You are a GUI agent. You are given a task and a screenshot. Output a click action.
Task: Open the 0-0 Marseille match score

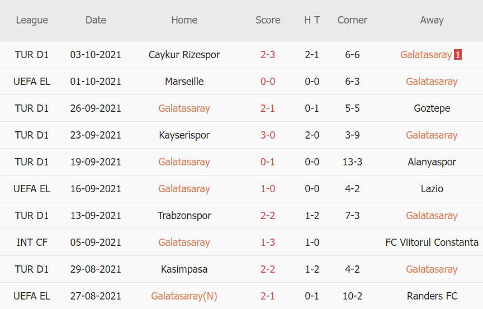(x=268, y=82)
